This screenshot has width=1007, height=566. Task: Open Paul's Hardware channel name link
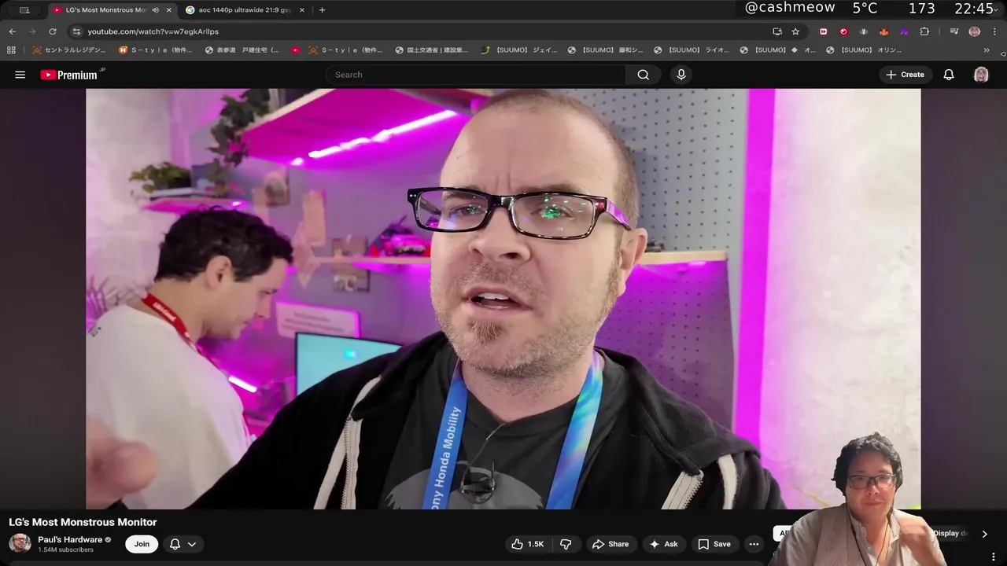(70, 539)
